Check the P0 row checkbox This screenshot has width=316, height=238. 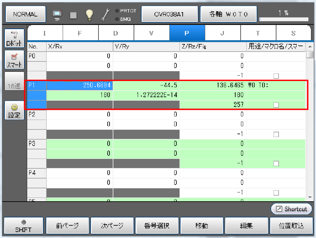coord(276,76)
